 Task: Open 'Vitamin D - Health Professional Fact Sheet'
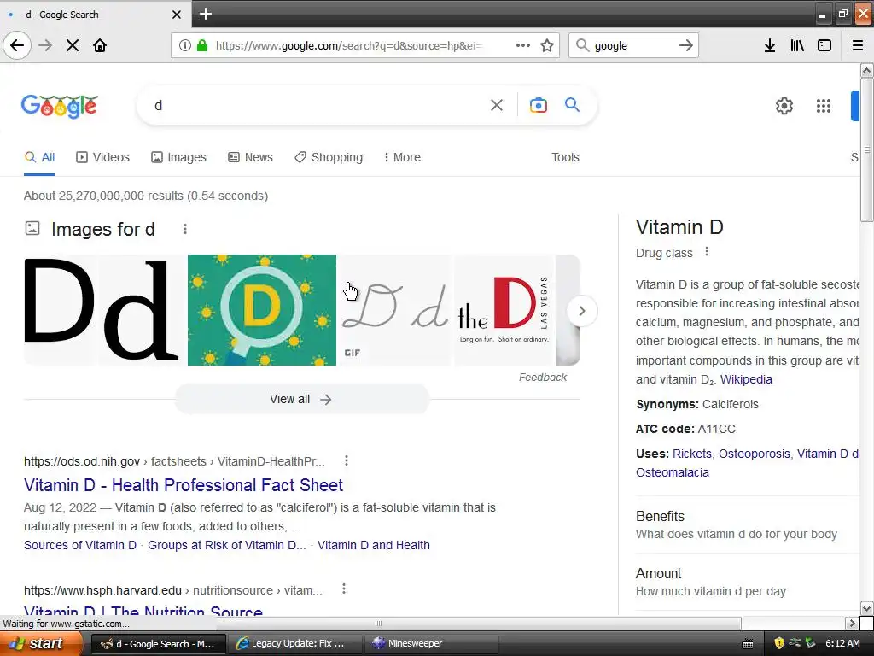[x=184, y=485]
